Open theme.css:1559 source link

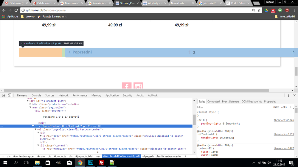click(x=284, y=134)
